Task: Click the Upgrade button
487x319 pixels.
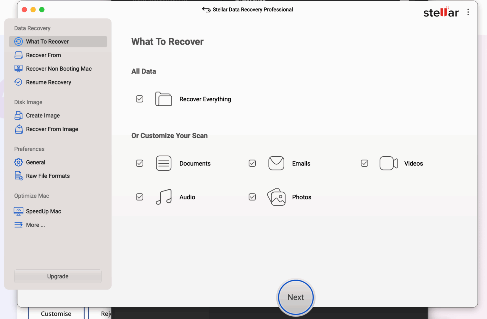Action: [58, 276]
